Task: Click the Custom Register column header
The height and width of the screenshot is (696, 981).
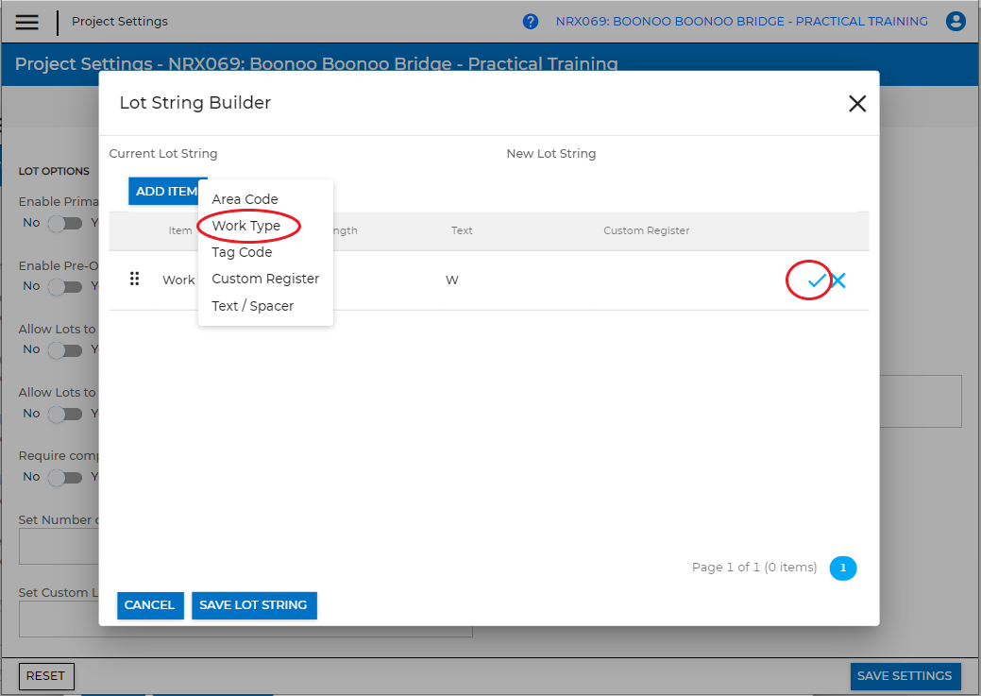Action: (646, 230)
